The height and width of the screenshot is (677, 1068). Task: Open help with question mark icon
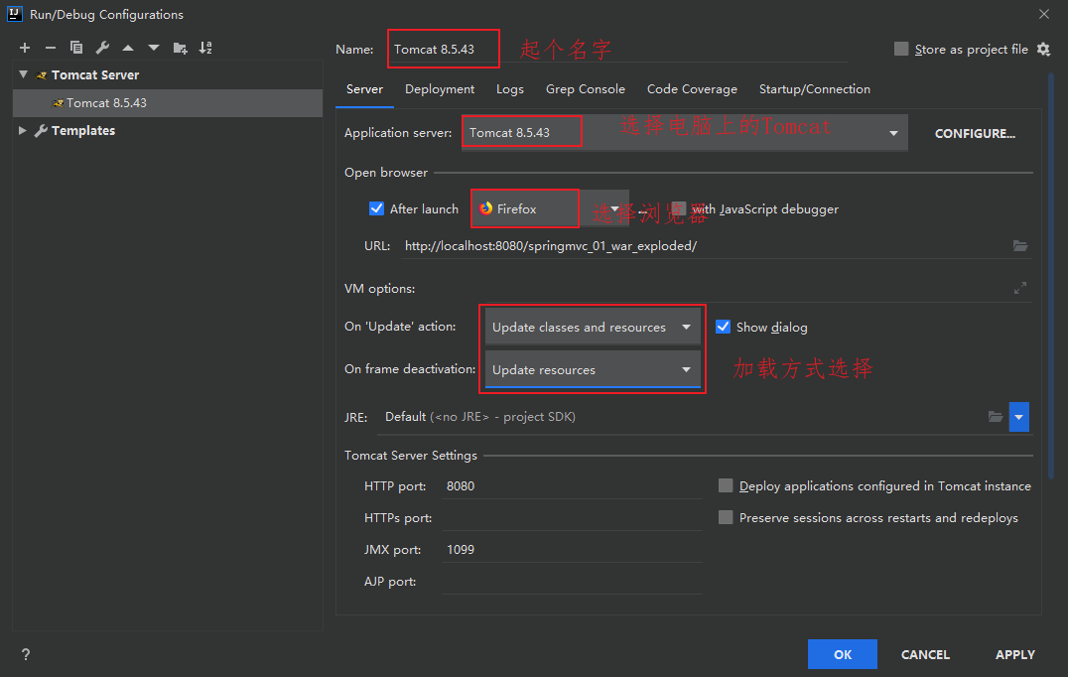(26, 654)
